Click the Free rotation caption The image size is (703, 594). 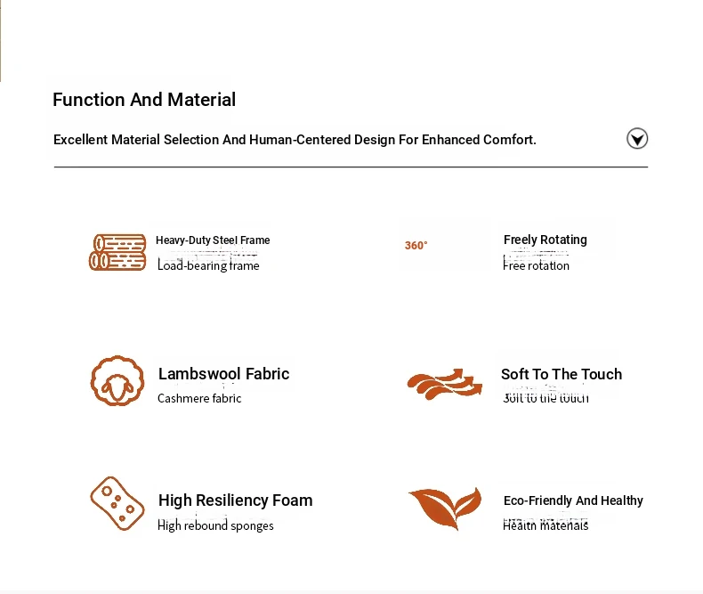[x=537, y=265]
